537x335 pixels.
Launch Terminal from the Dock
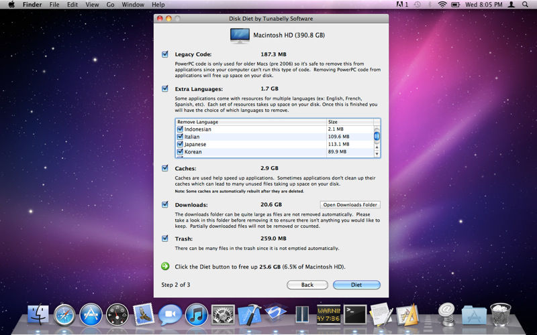pos(355,314)
